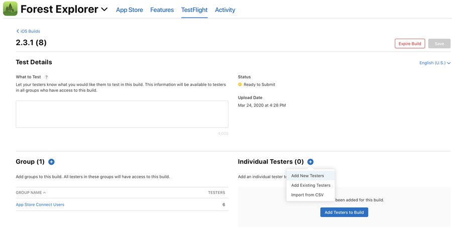This screenshot has height=228, width=452.
Task: Click the yellow Ready to Submit status dot
Action: click(x=240, y=84)
